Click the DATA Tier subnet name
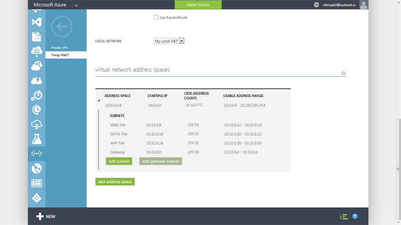This screenshot has height=225, width=401. click(119, 134)
